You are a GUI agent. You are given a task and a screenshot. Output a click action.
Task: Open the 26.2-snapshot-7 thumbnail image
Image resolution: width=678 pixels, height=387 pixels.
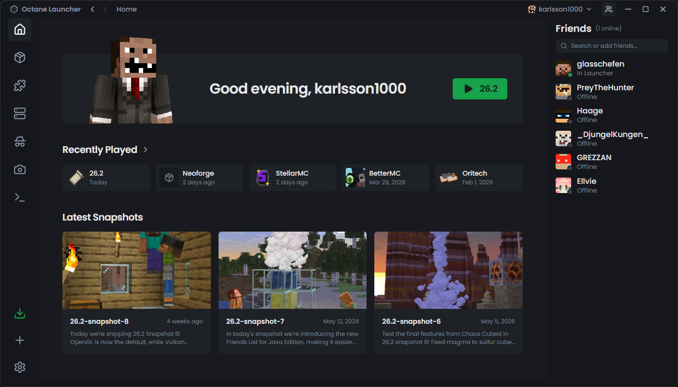coord(293,270)
